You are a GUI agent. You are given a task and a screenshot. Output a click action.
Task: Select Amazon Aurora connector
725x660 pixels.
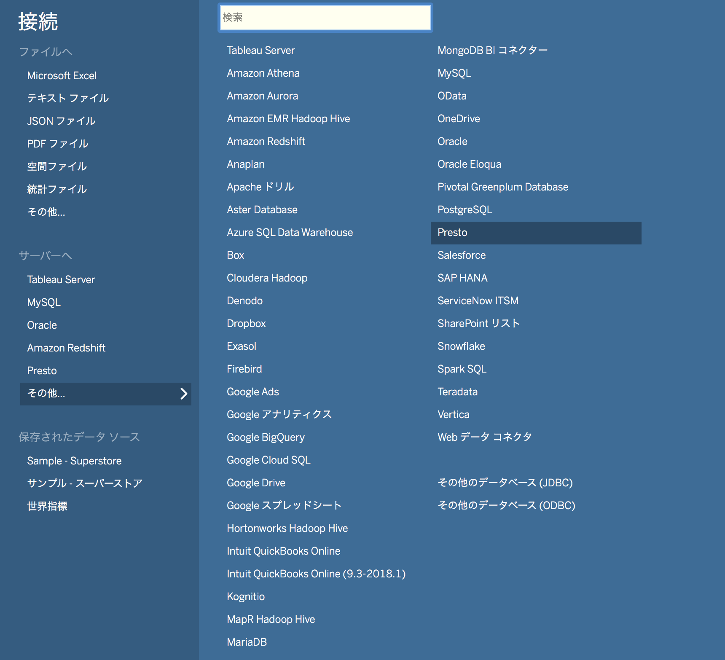(x=262, y=96)
